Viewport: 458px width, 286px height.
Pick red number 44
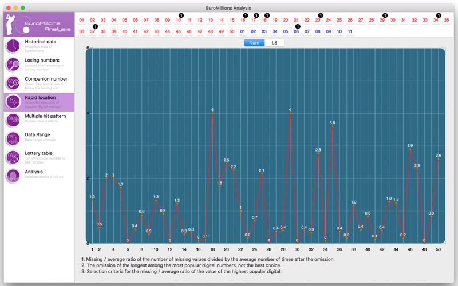(168, 31)
